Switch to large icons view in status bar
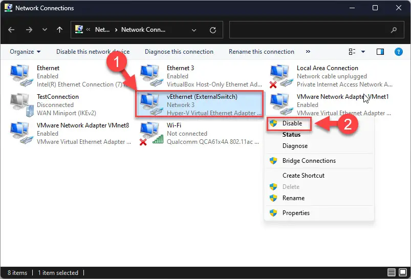 pyautogui.click(x=403, y=272)
